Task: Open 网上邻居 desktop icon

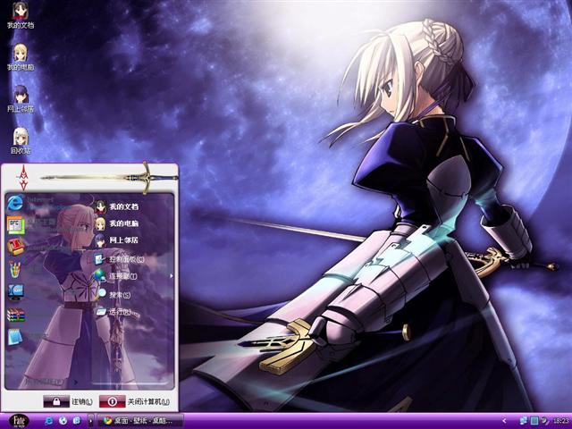Action: 21,98
